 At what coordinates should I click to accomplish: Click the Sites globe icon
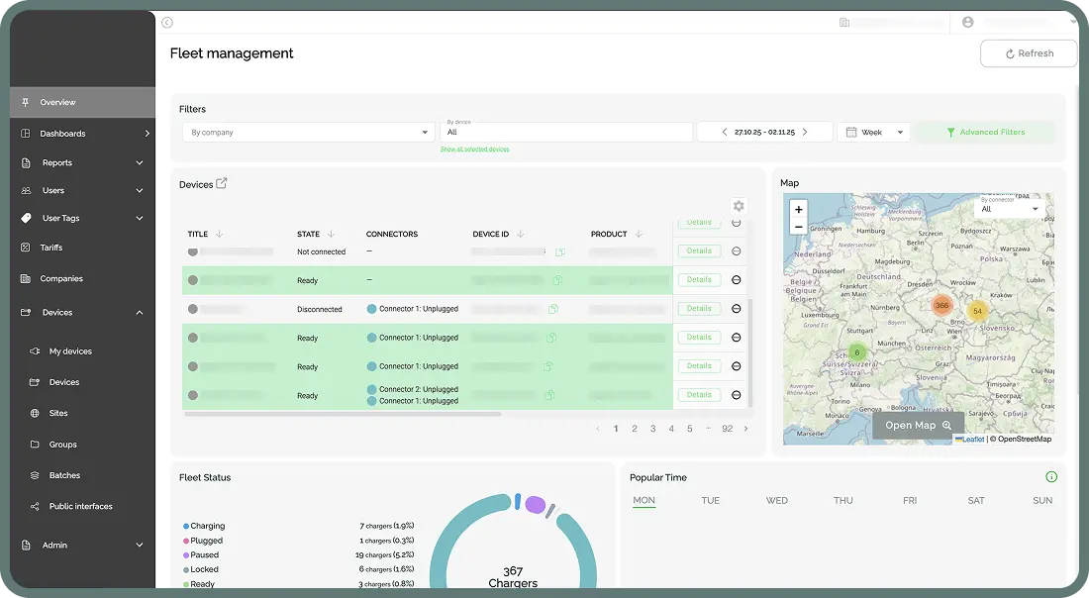tap(35, 413)
